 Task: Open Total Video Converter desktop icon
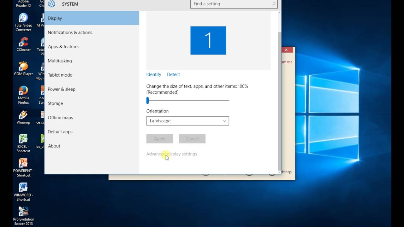(x=23, y=22)
